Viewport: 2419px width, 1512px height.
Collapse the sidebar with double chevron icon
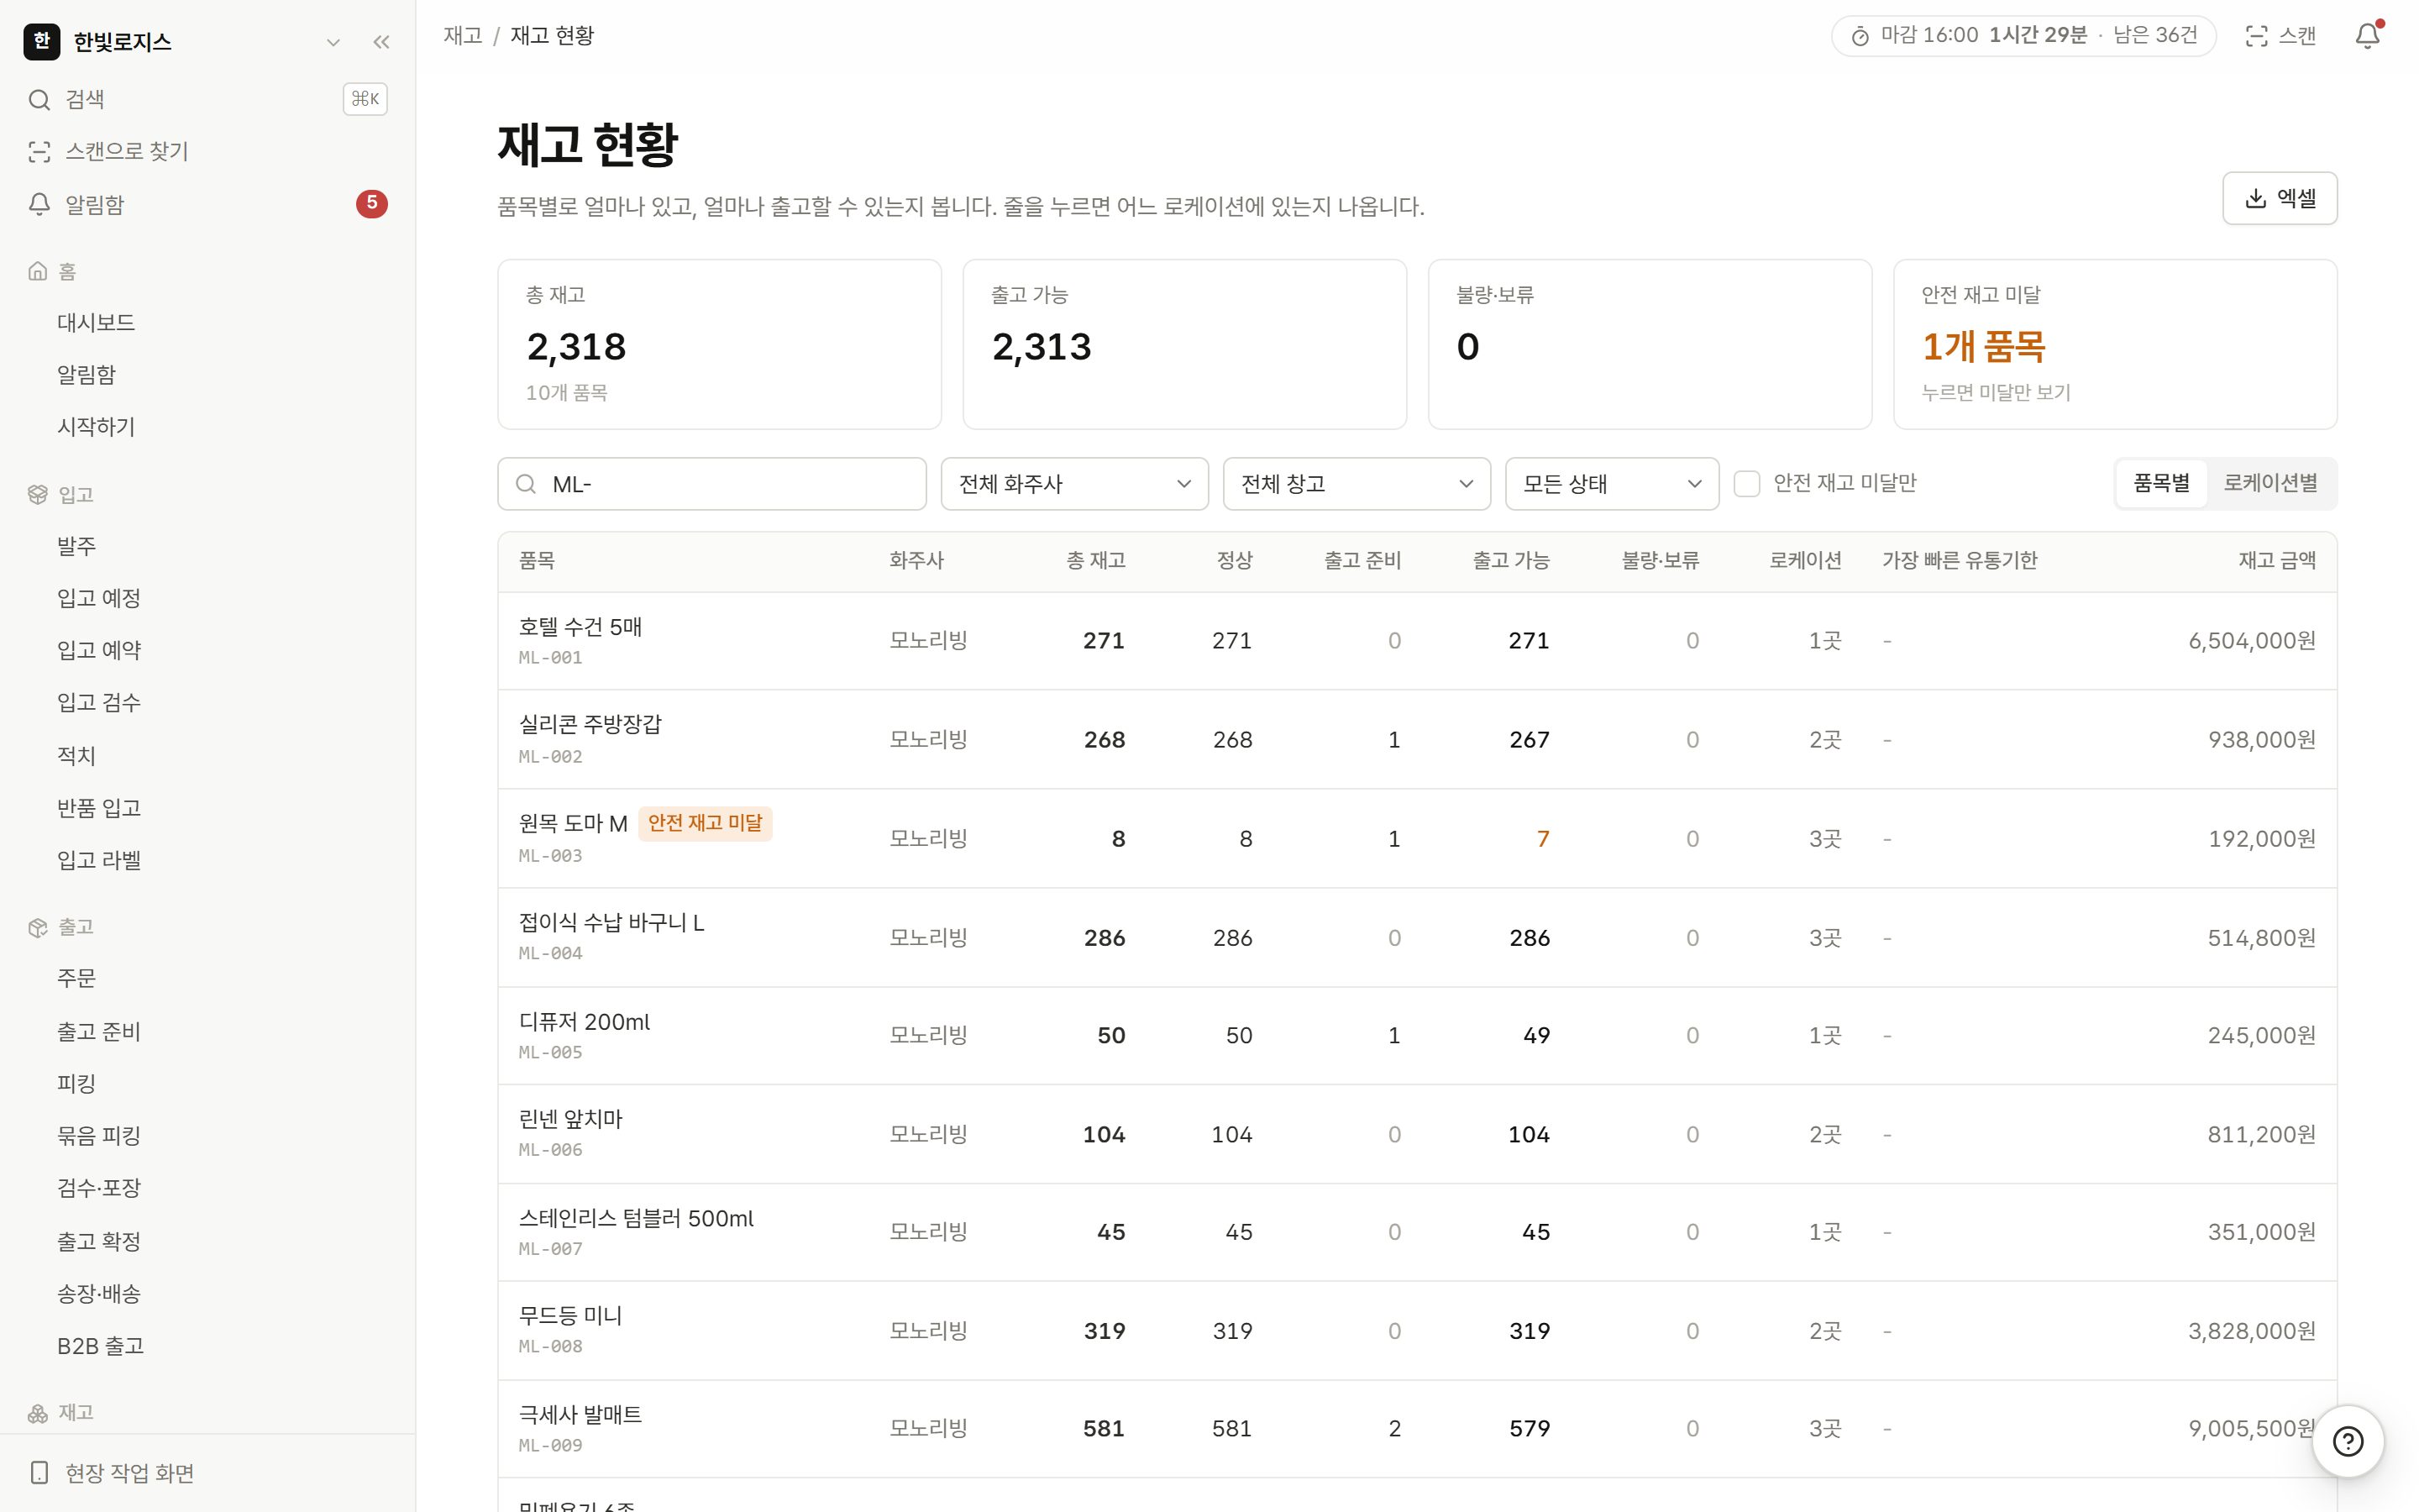[380, 42]
